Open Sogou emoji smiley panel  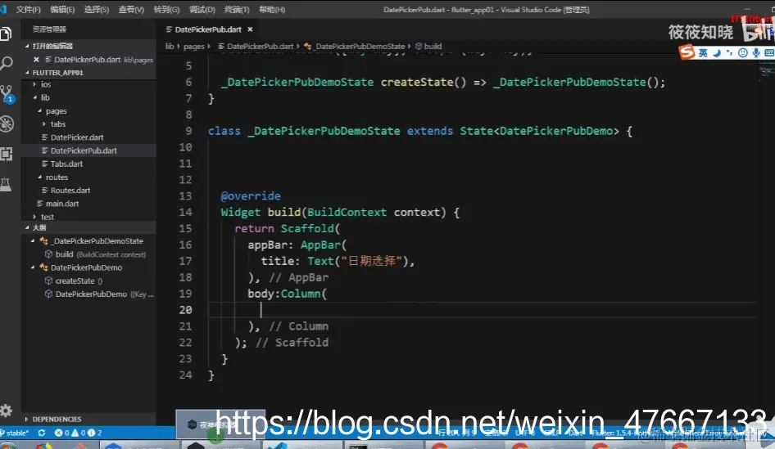(743, 53)
